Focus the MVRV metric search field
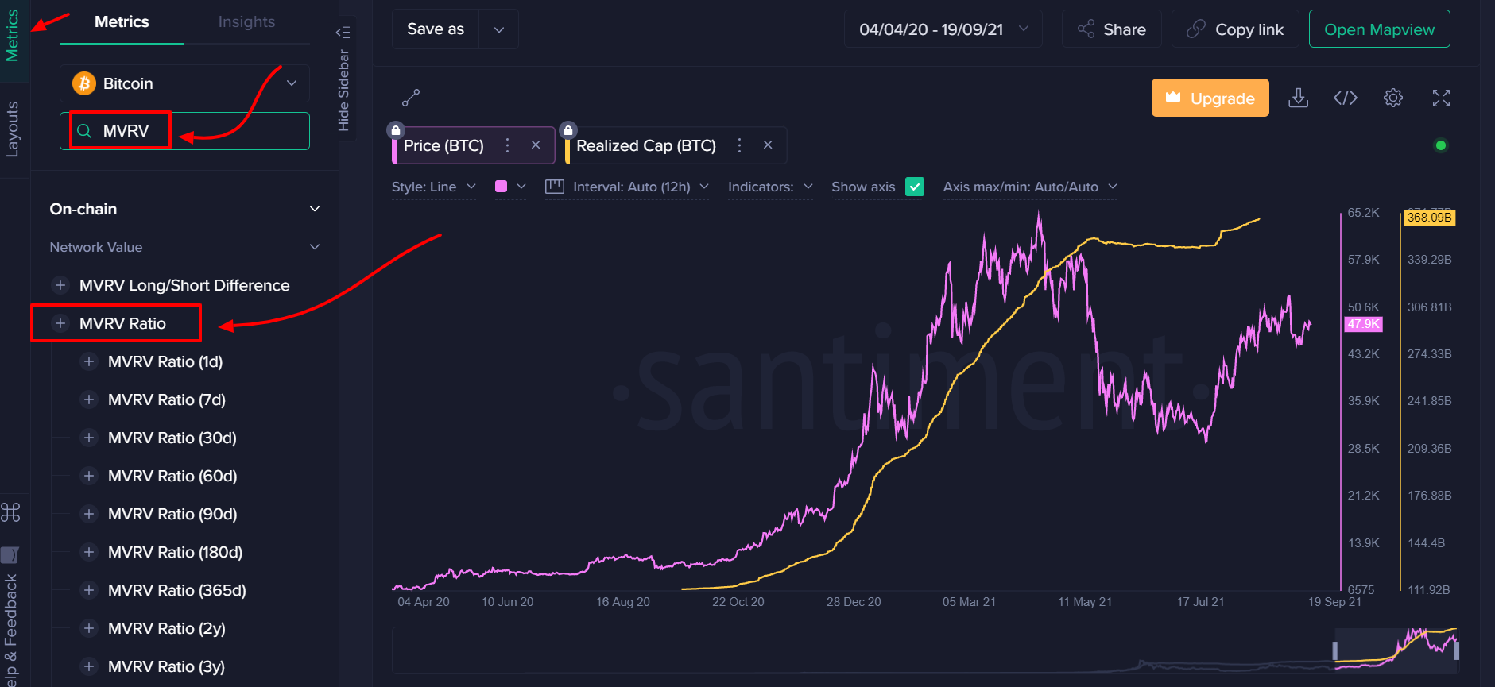The image size is (1495, 687). (x=184, y=131)
